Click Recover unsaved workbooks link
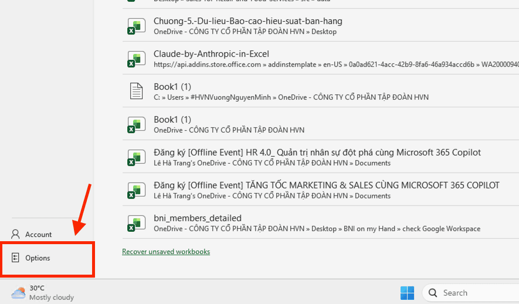This screenshot has width=519, height=304. pos(166,252)
